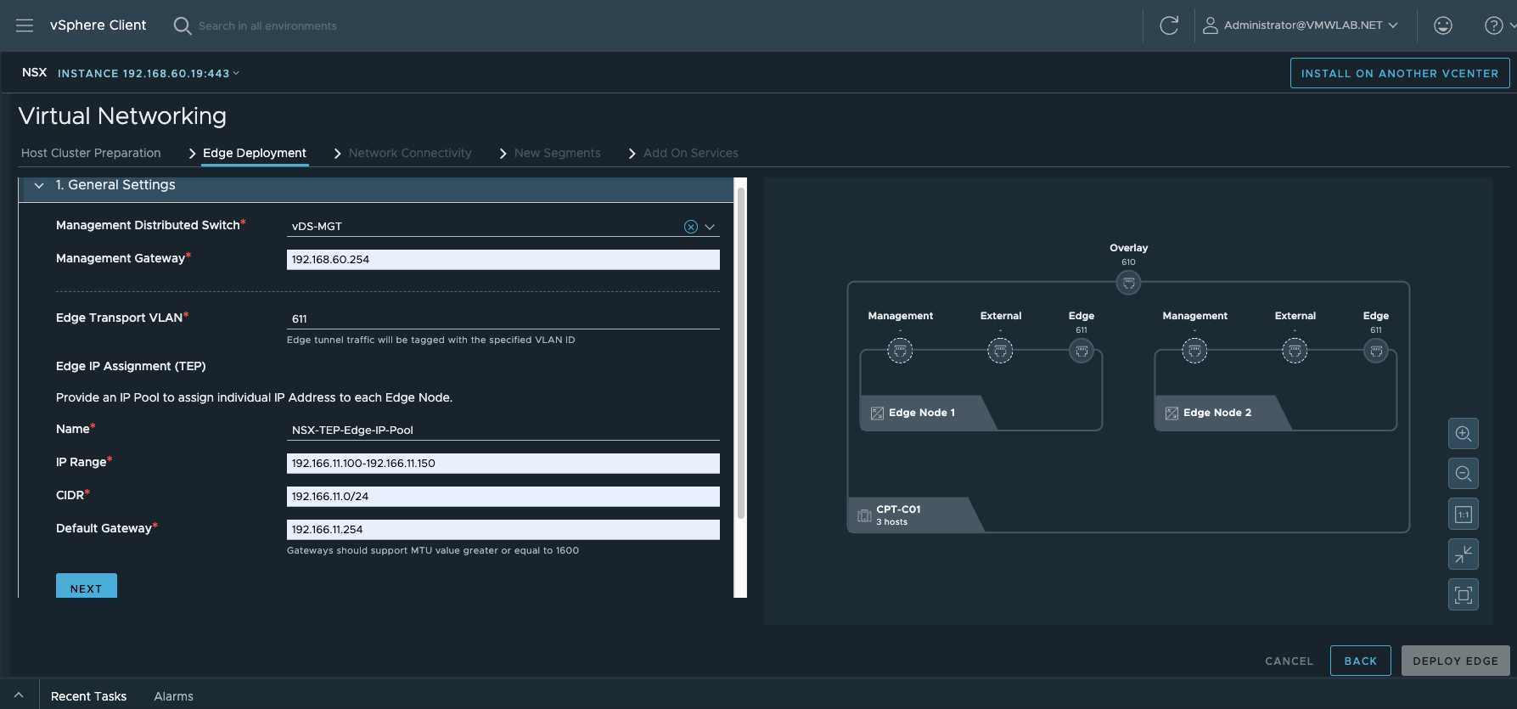Select Edge Node 1 Management port icon

[900, 350]
